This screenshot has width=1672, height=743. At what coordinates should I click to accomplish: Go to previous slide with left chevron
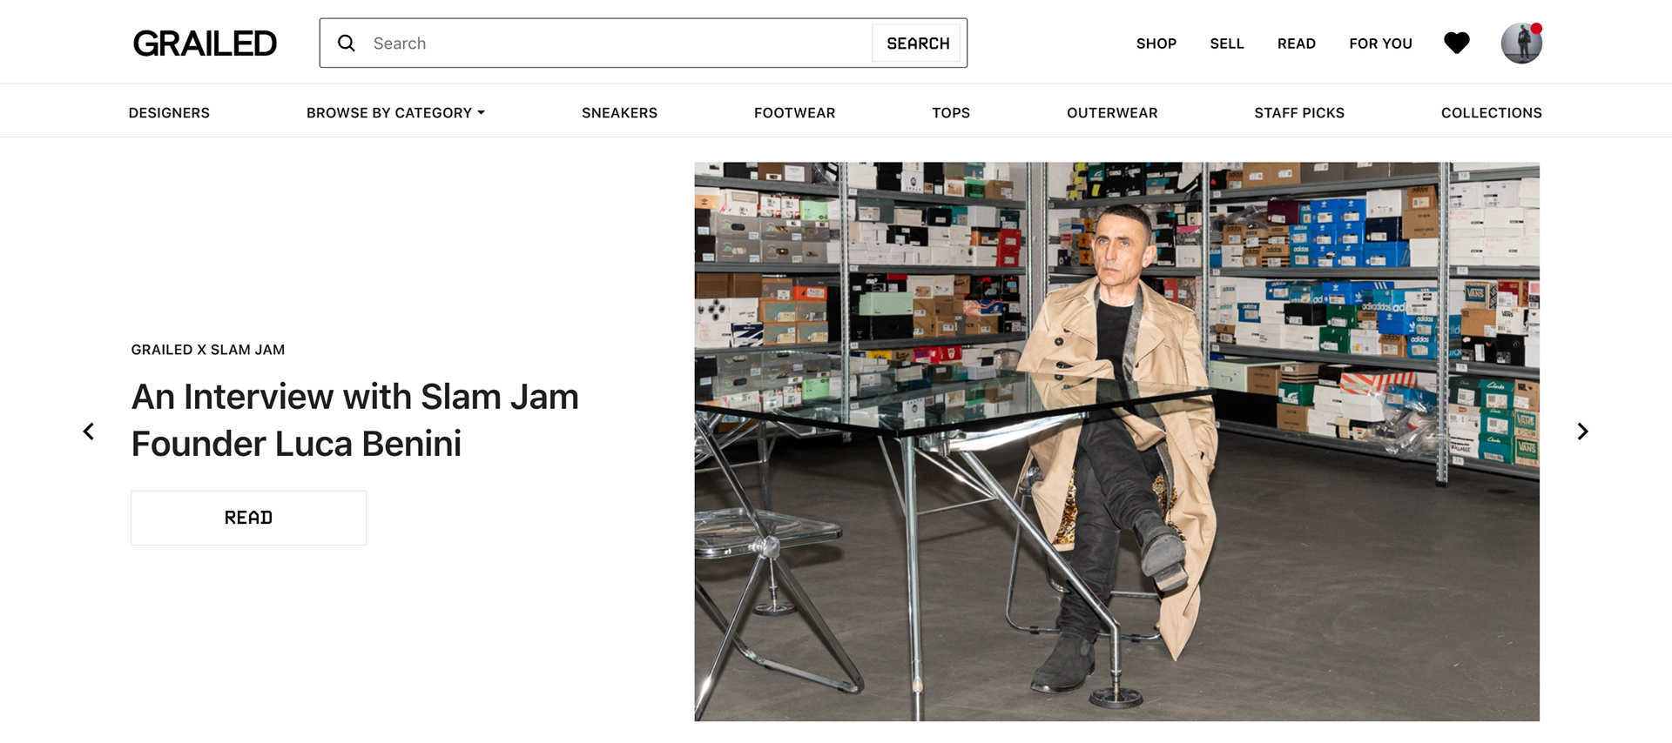coord(89,432)
